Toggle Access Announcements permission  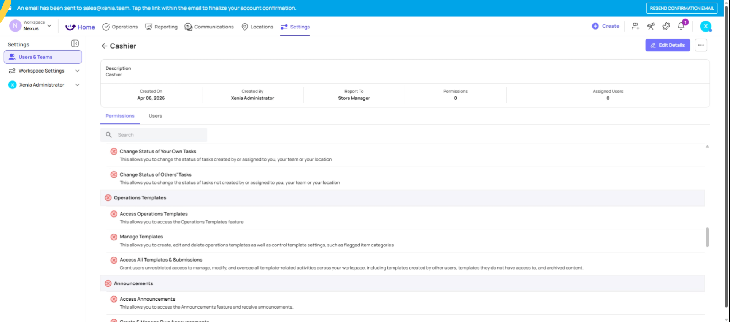coord(114,299)
